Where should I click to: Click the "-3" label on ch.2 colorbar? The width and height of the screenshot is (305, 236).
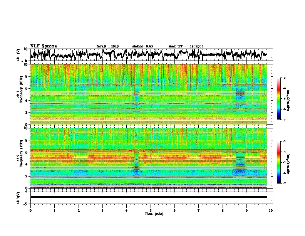pos(284,142)
